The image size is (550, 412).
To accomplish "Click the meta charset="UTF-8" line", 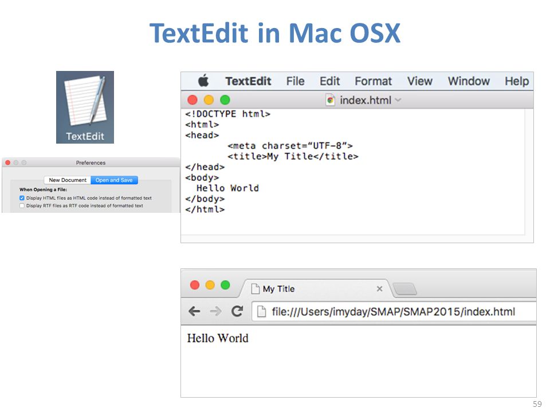I will pos(290,146).
